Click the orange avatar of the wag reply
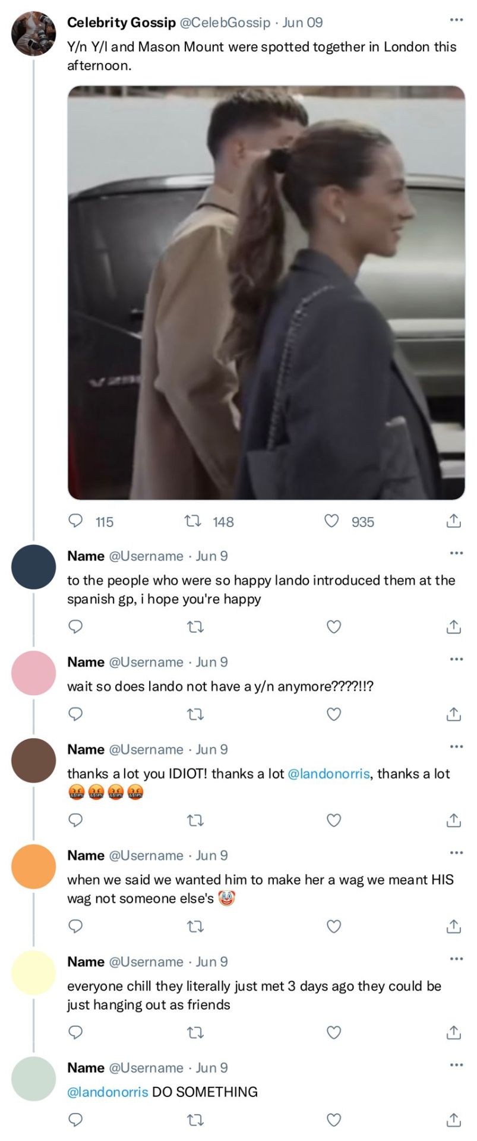Viewport: 477px width, 1141px height. point(33,866)
